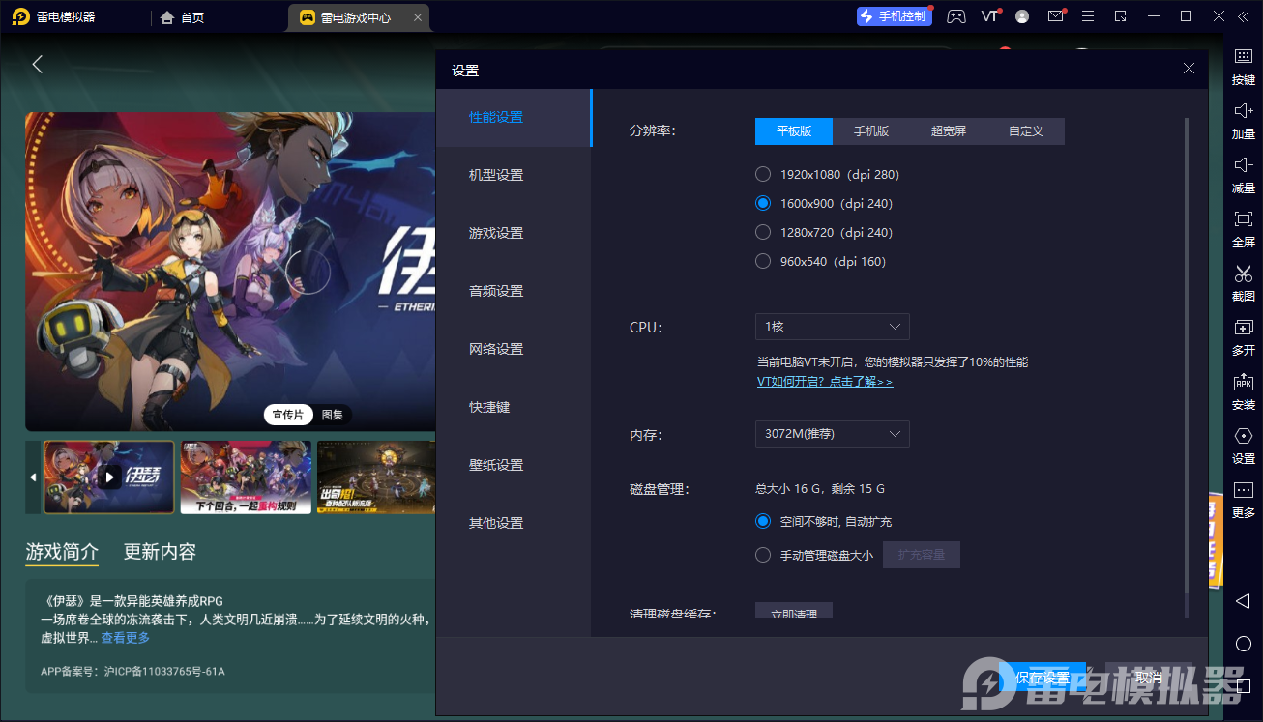Open the CPU core count dropdown
Viewport: 1263px width, 722px height.
click(832, 327)
